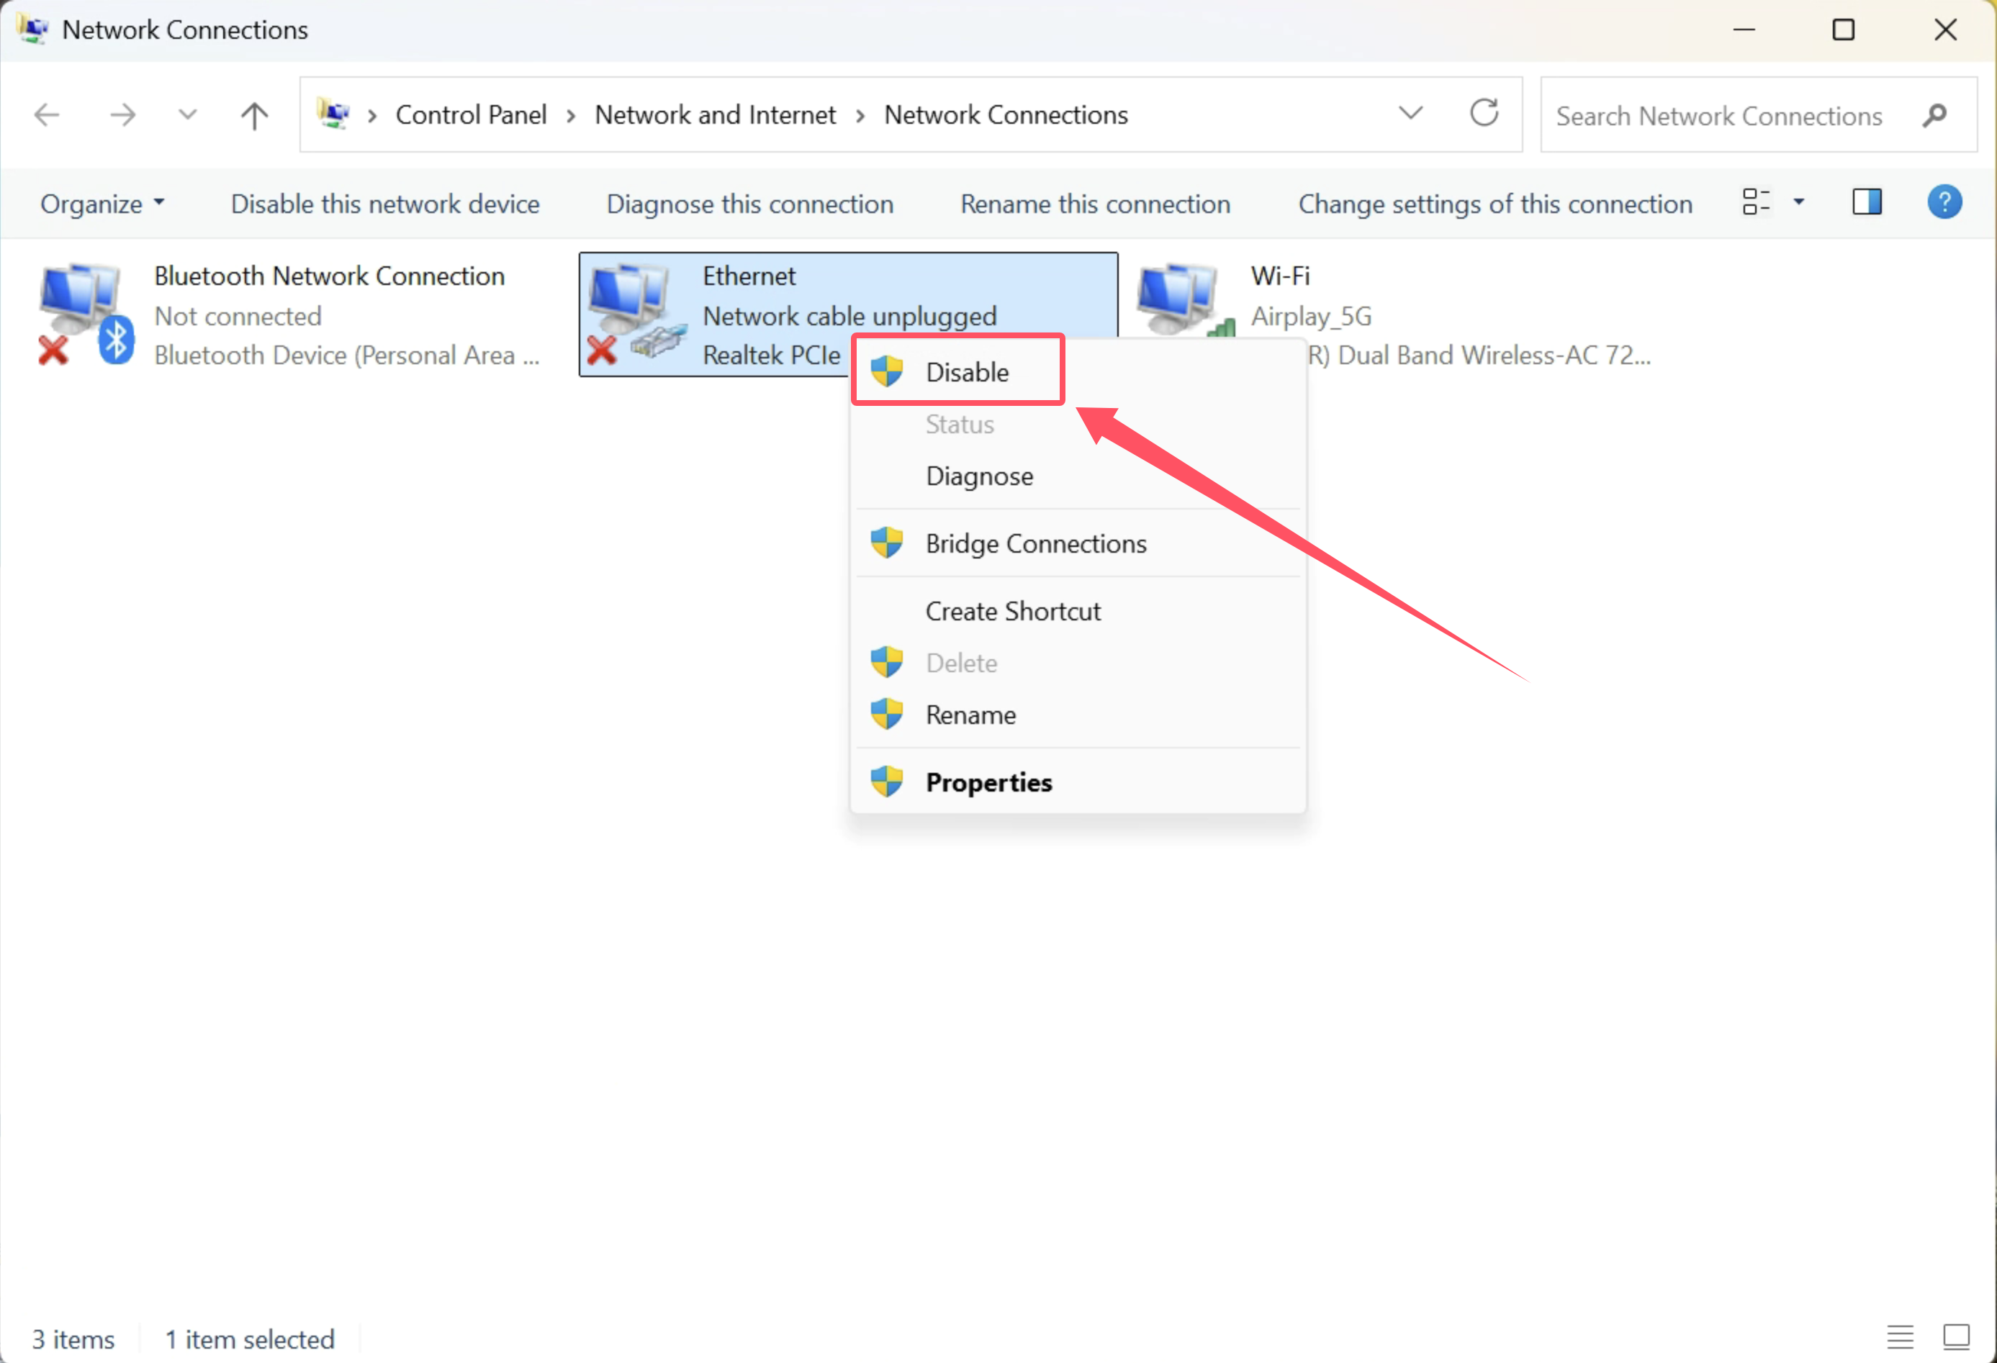
Task: Switch to details view in status bar
Action: [x=1900, y=1337]
